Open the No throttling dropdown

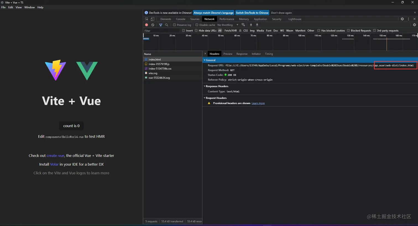(x=228, y=25)
